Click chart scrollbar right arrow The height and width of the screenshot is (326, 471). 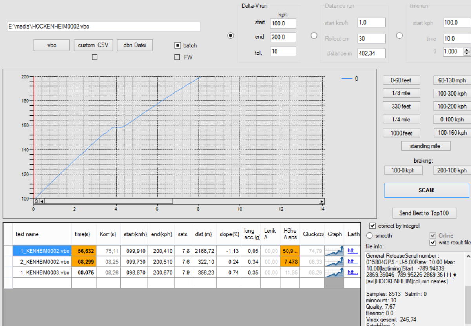point(322,201)
